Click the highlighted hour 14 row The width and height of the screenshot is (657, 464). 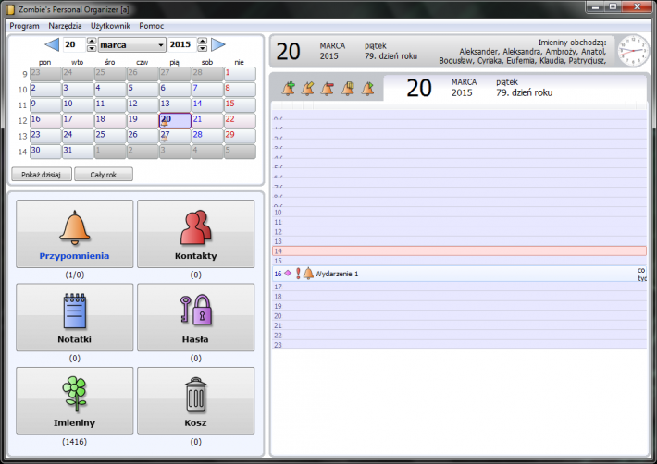point(459,251)
